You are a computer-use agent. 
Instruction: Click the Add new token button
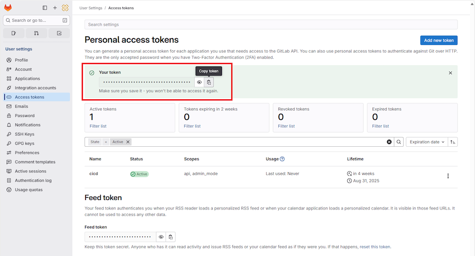coord(438,40)
